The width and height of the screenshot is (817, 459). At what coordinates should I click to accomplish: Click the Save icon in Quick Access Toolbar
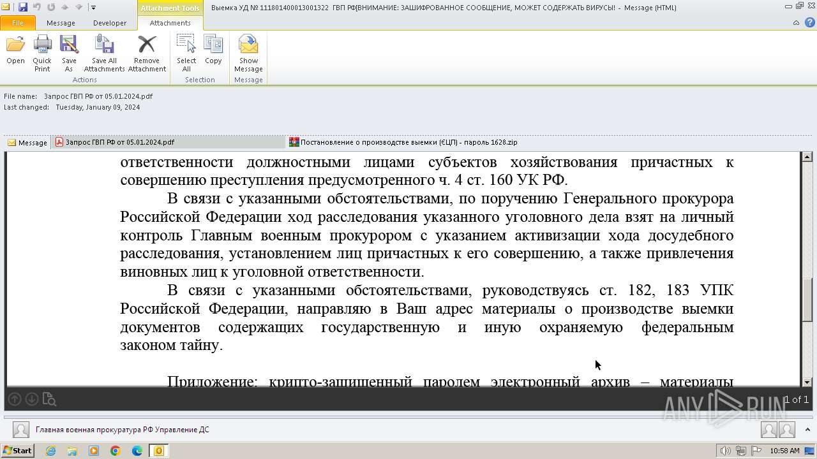tap(23, 7)
